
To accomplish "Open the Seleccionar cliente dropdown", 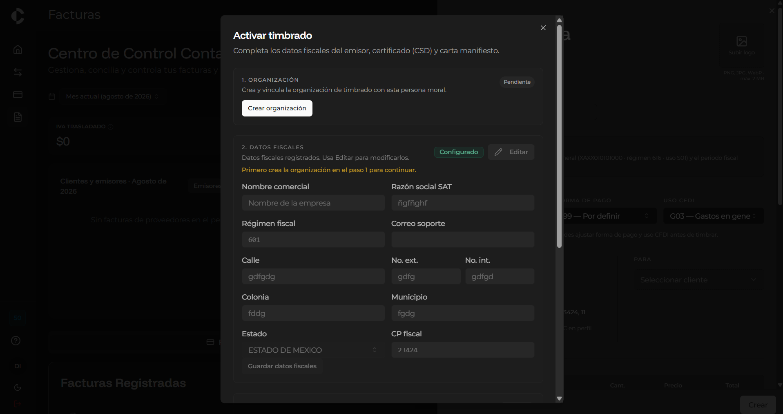I will (699, 280).
